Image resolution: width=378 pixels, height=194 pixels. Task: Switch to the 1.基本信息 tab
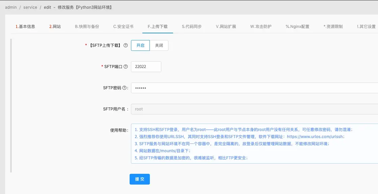click(25, 27)
